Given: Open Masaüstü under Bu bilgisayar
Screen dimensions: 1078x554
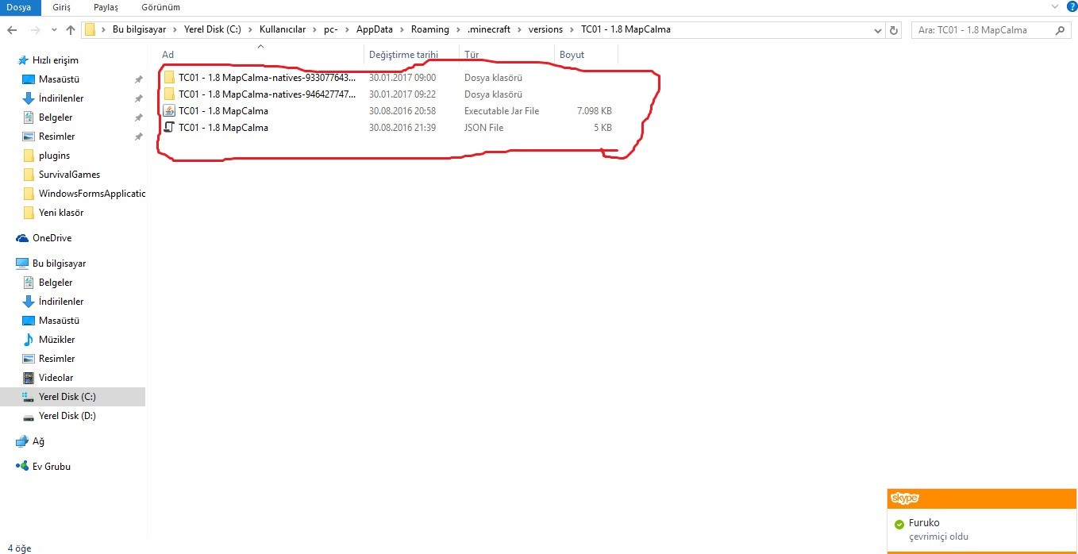Looking at the screenshot, I should tap(59, 321).
